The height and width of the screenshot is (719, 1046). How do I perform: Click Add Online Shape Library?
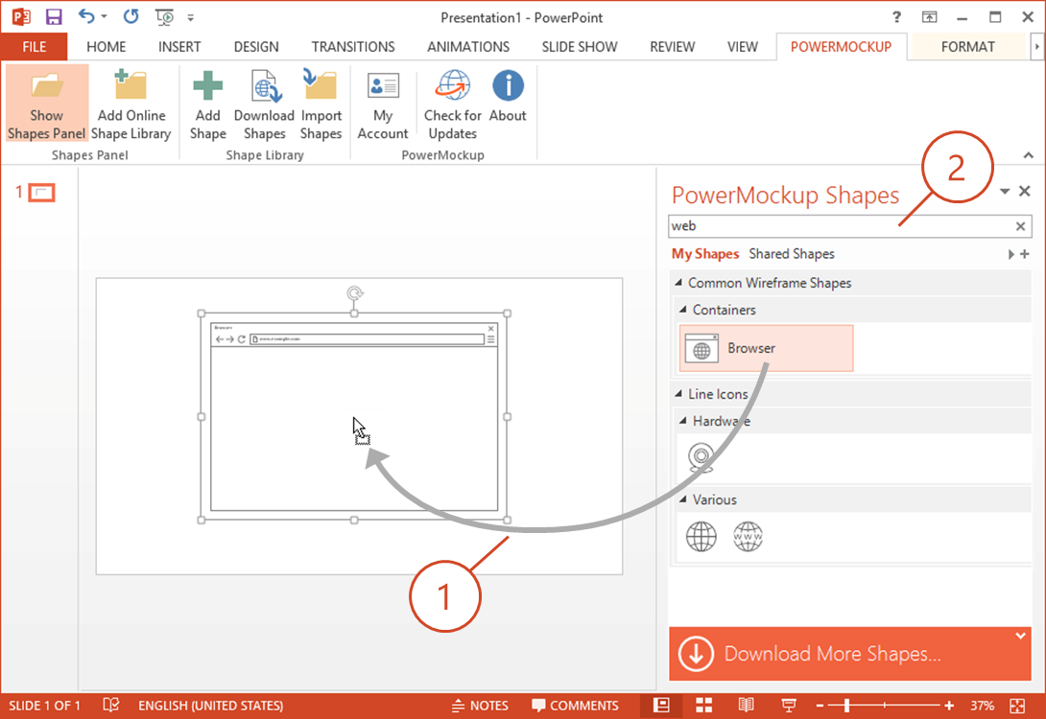point(131,104)
